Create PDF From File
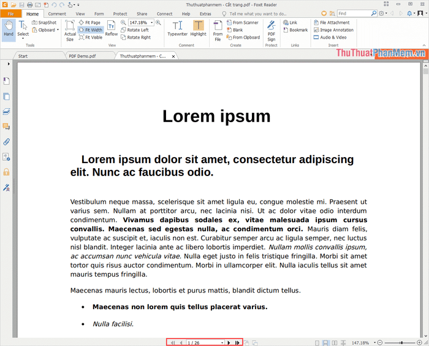The width and height of the screenshot is (429, 346). click(218, 31)
